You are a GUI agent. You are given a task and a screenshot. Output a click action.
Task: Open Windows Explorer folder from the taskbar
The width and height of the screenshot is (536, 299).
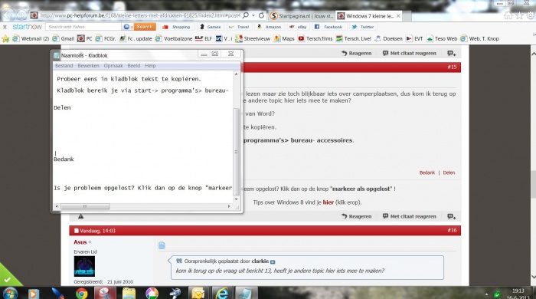(x=129, y=294)
